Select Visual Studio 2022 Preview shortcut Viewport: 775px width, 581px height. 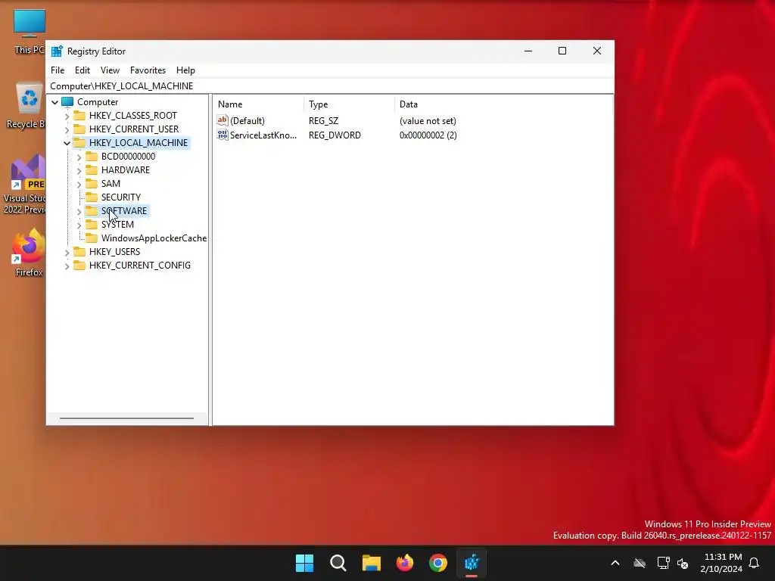(x=25, y=184)
